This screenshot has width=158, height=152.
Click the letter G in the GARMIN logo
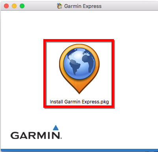15,135
